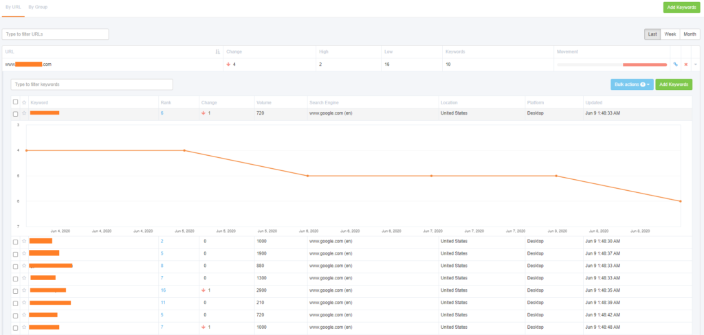Click the star icon in the keyword table header

coord(24,103)
